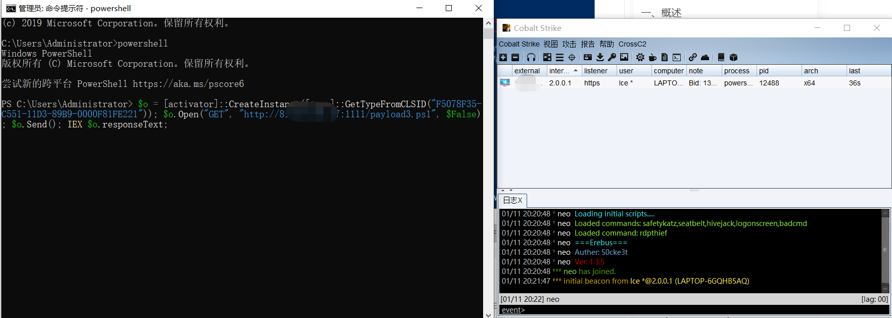
Task: Sort by the process column header
Action: pyautogui.click(x=739, y=71)
